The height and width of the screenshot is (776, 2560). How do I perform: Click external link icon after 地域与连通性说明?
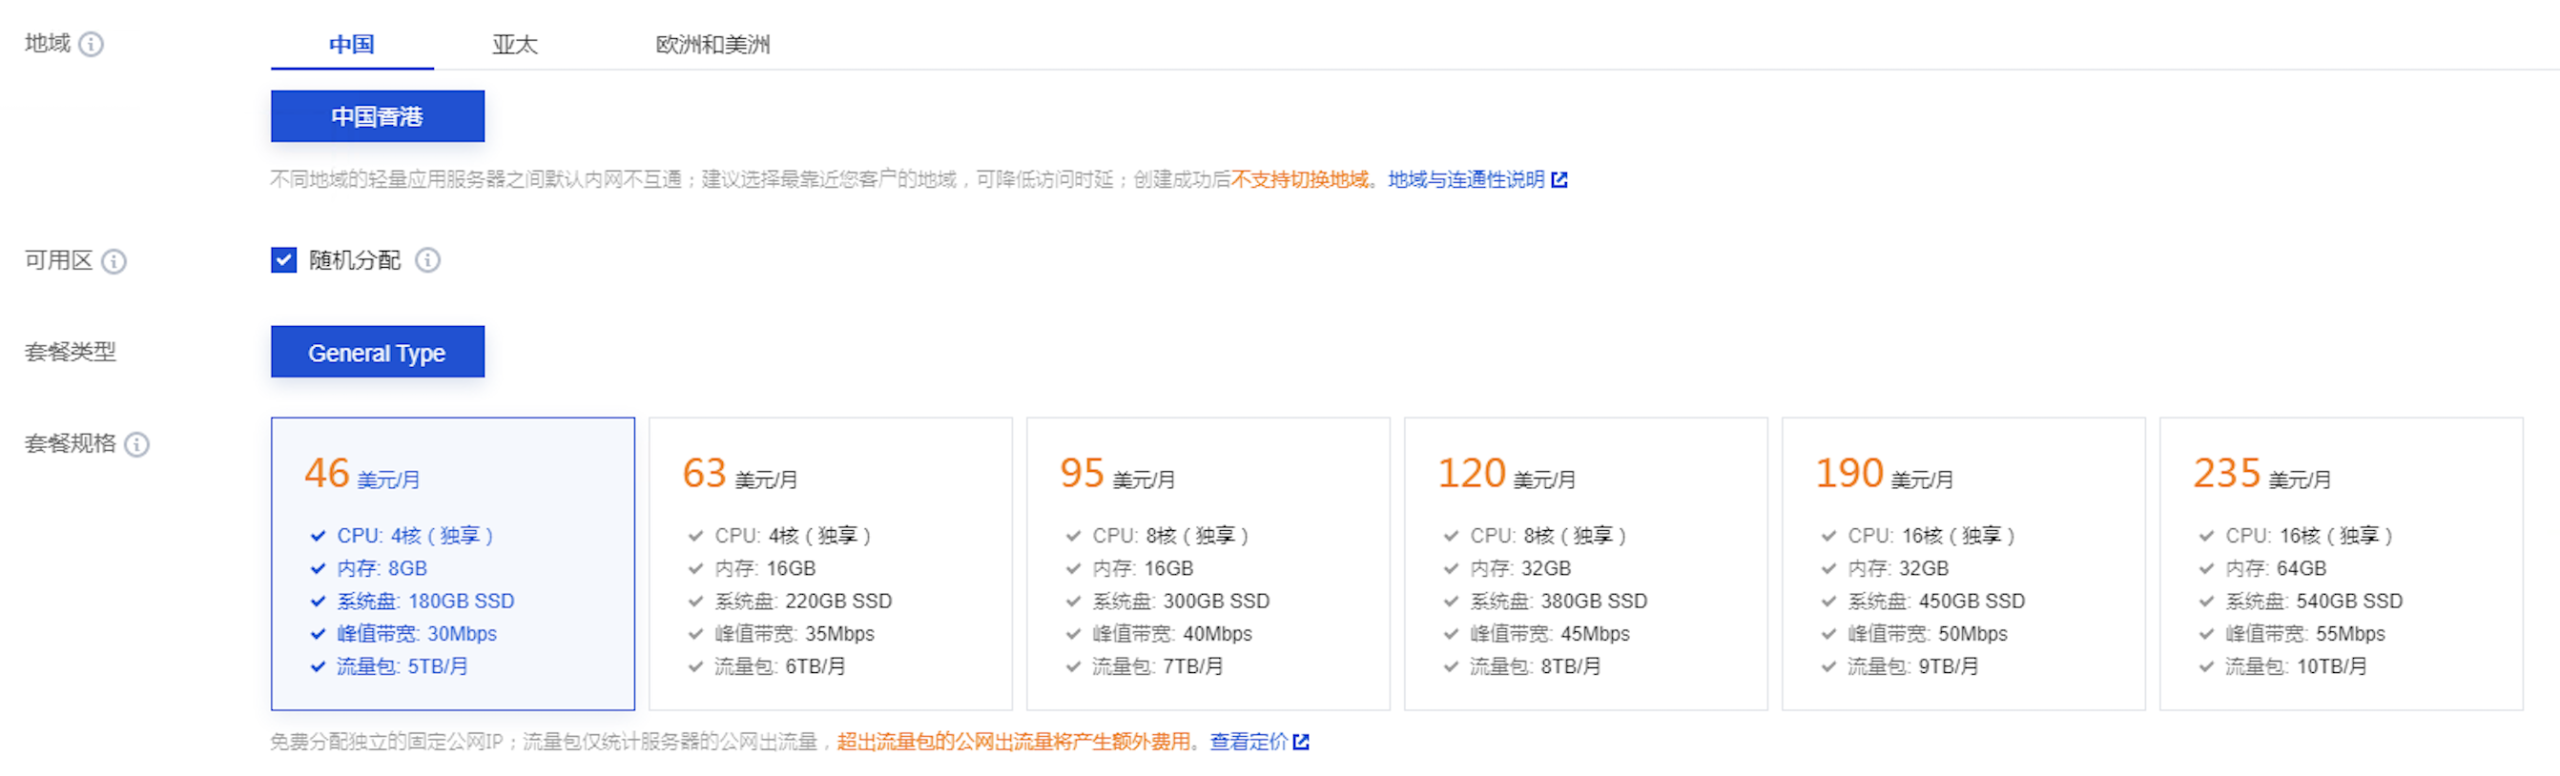[x=1559, y=180]
